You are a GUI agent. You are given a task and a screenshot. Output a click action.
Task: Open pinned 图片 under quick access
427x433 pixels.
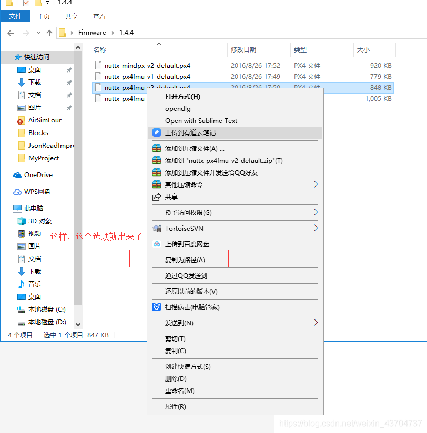[35, 107]
